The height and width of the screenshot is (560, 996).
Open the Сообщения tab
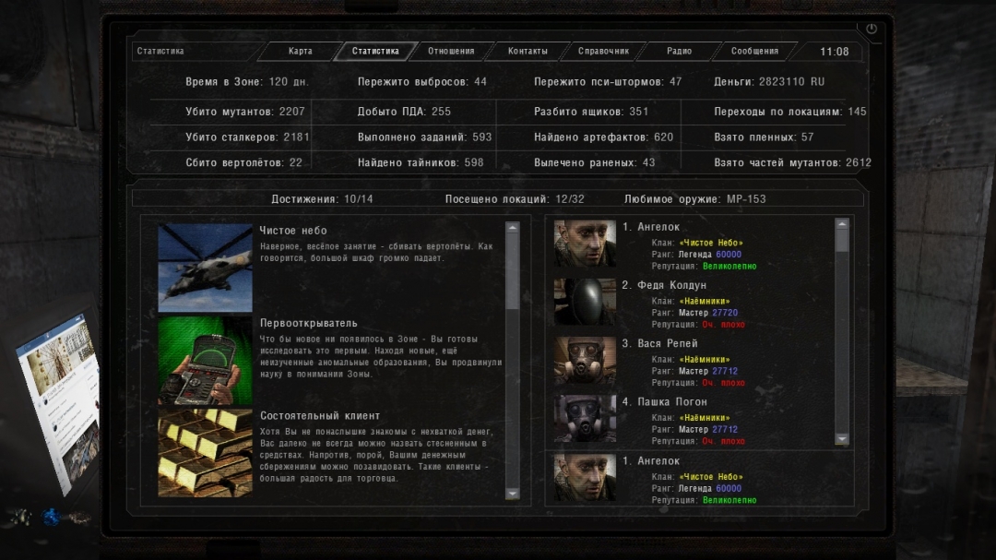click(x=754, y=52)
